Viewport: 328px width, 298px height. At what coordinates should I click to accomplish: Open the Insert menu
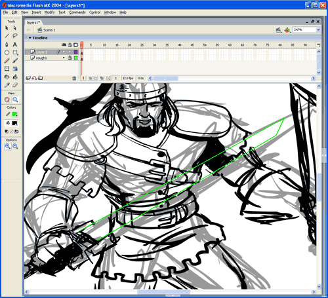[x=36, y=12]
